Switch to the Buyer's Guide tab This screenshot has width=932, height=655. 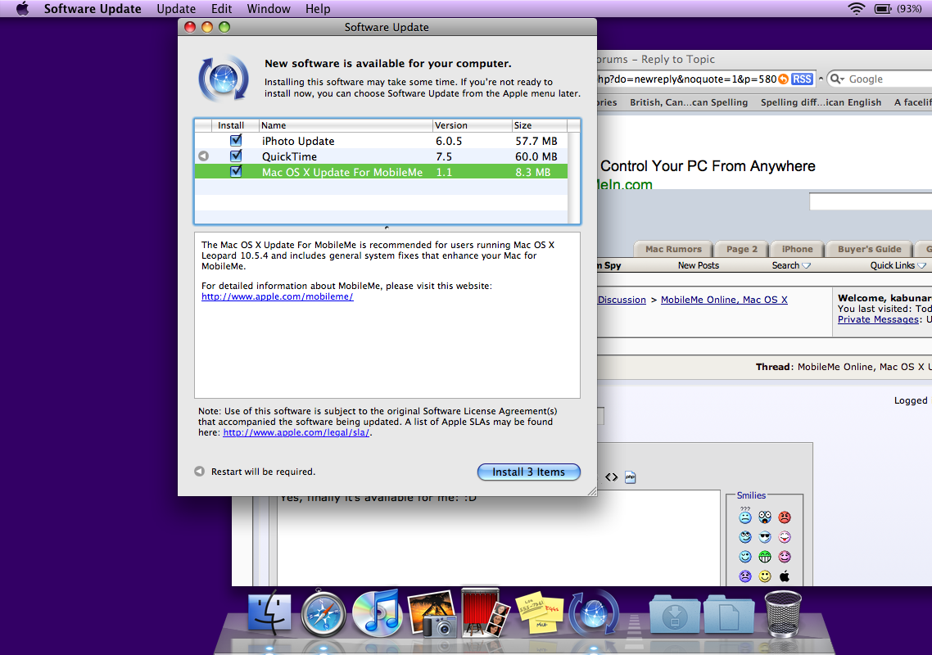coord(869,249)
